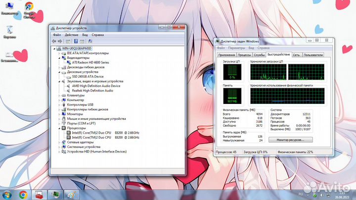This screenshot has height=200, width=356.
Task: Scan for hardware changes toolbar icon
Action: coord(90,41)
